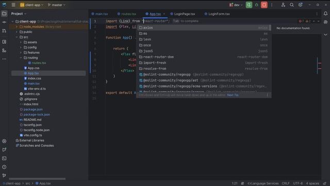
Task: Open the Bookmarks tool window
Action: 4,42
